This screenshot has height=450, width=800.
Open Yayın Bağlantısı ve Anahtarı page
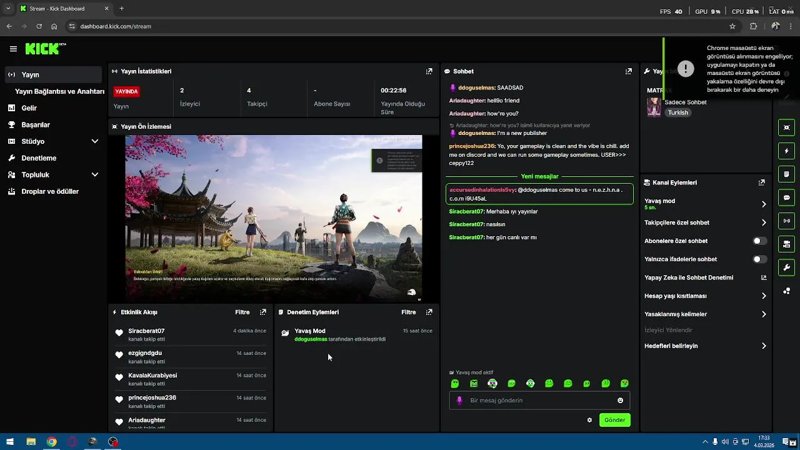pos(59,91)
